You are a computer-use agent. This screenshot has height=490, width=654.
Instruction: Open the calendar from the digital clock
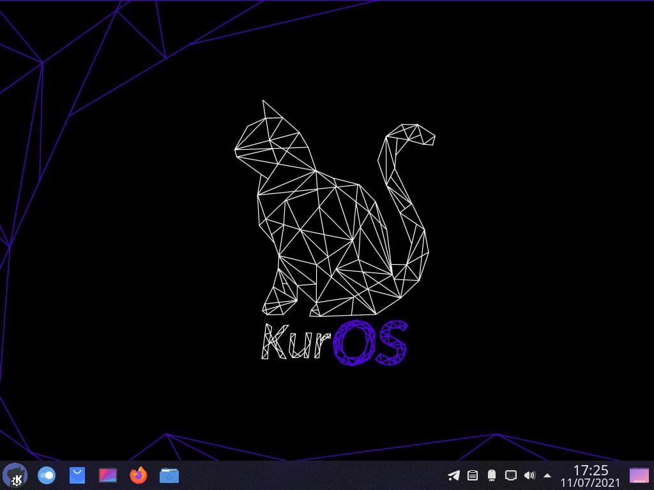pos(590,476)
